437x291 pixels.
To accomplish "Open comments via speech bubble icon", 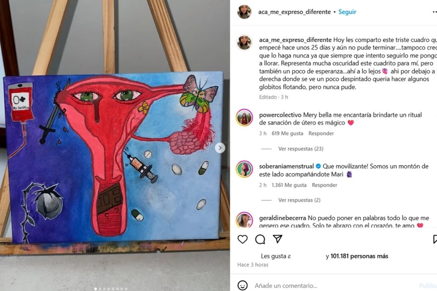I will click(x=260, y=239).
